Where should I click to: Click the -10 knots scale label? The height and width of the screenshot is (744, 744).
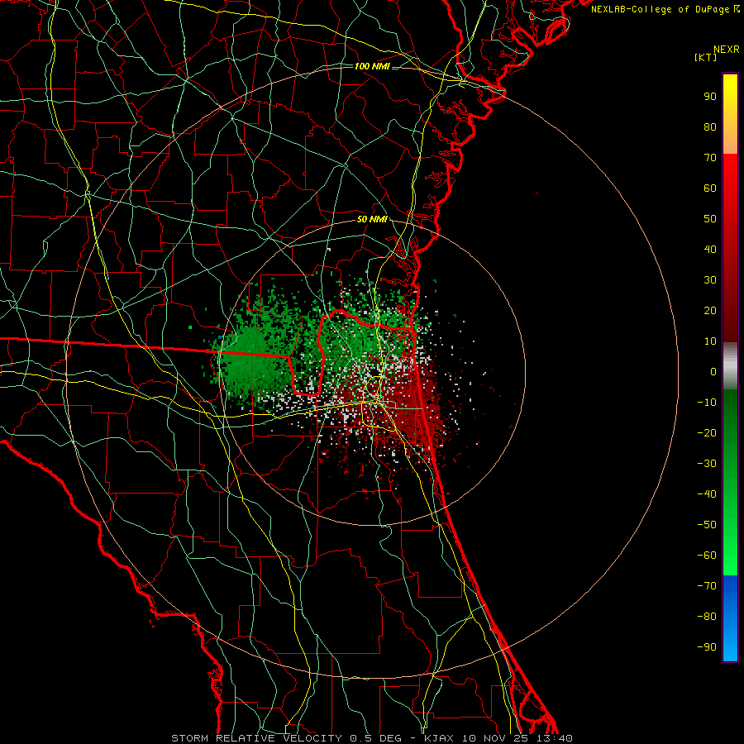pyautogui.click(x=707, y=403)
